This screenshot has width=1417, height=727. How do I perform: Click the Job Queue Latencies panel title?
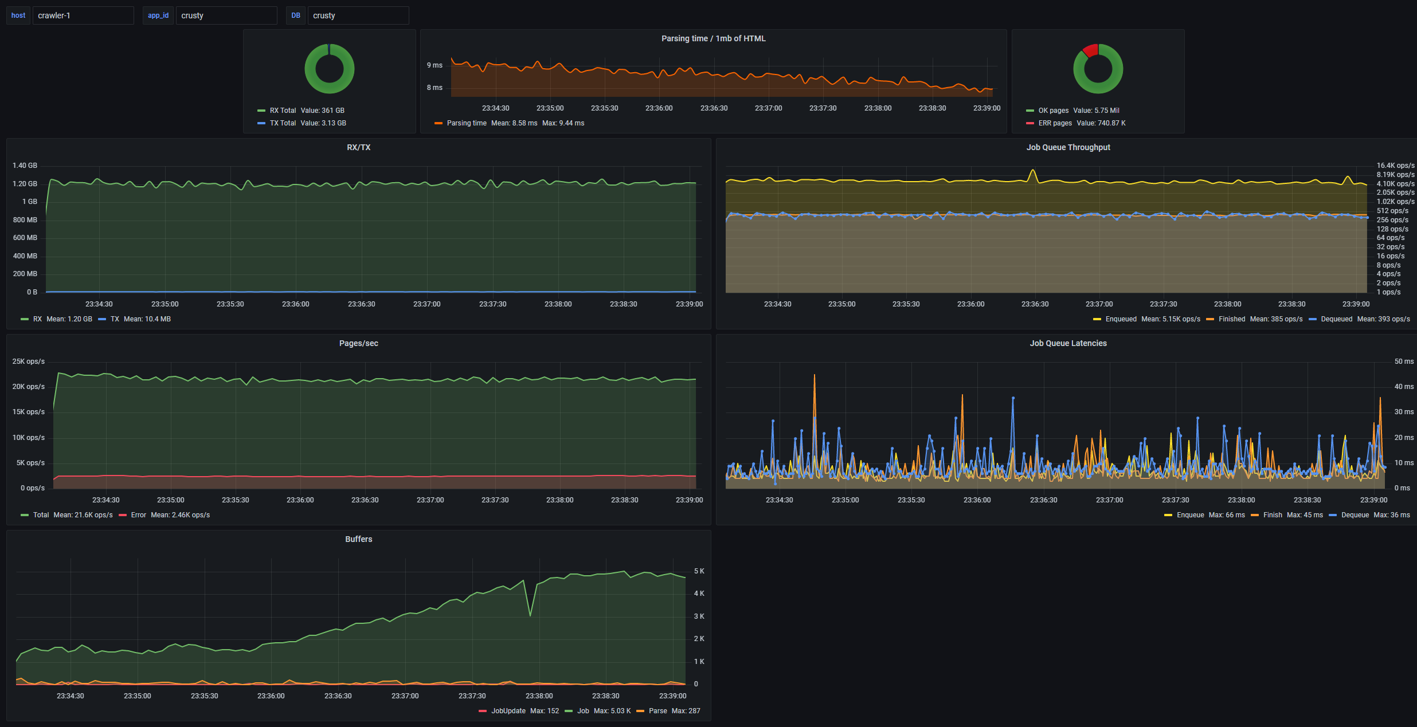click(1067, 343)
